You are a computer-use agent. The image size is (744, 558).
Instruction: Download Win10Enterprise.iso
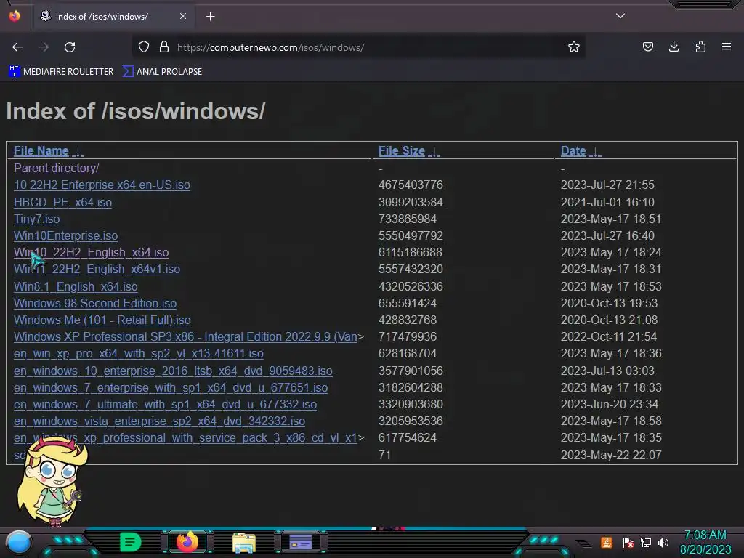coord(65,236)
